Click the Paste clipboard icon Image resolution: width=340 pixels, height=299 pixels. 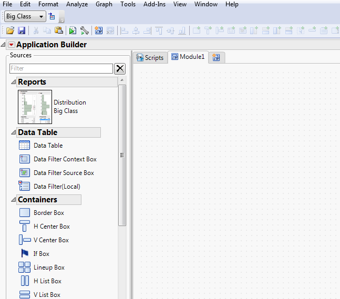pos(59,31)
